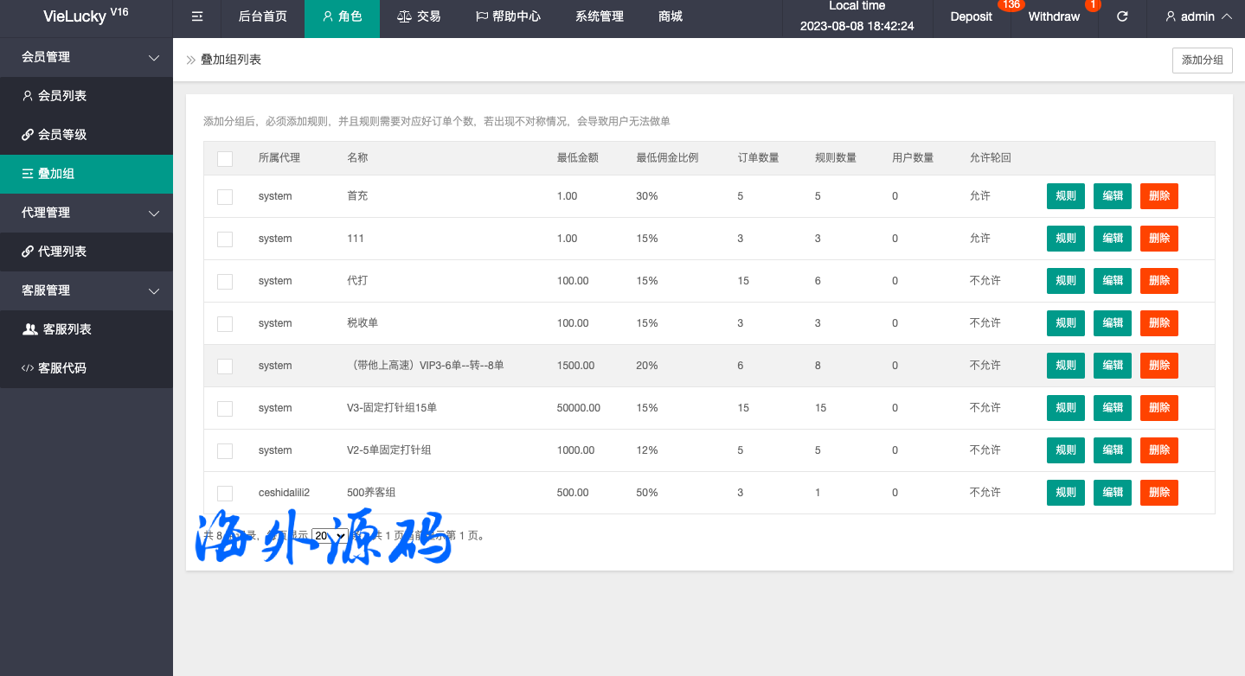Open Deposit notifications with 136 badge
The image size is (1245, 676).
[x=971, y=16]
